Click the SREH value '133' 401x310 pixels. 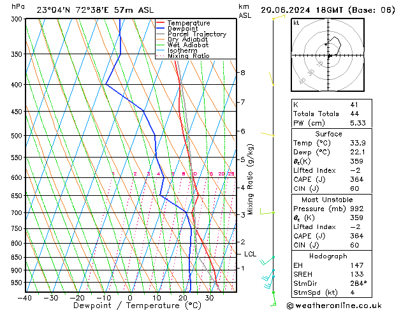(357, 274)
